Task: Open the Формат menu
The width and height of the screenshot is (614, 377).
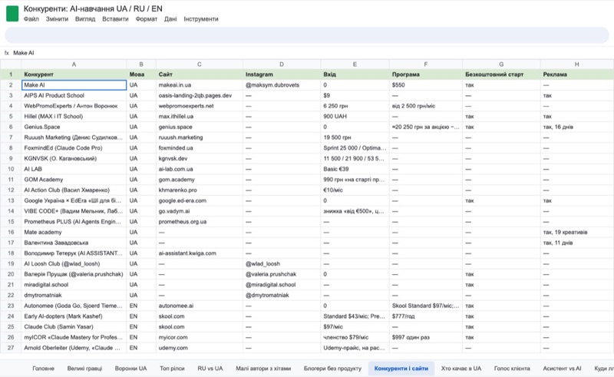Action: click(x=146, y=18)
